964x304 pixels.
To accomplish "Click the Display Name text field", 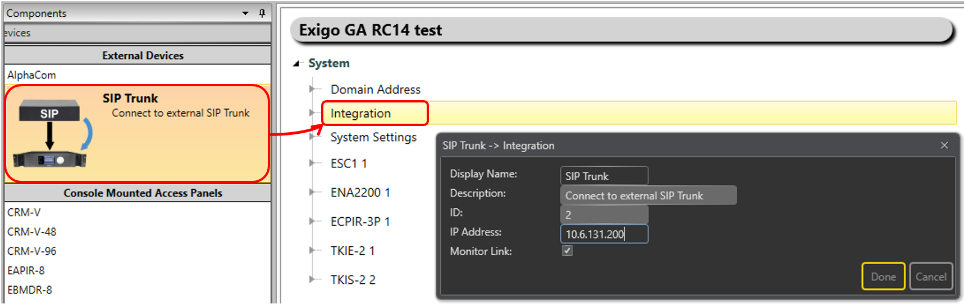I will [604, 176].
